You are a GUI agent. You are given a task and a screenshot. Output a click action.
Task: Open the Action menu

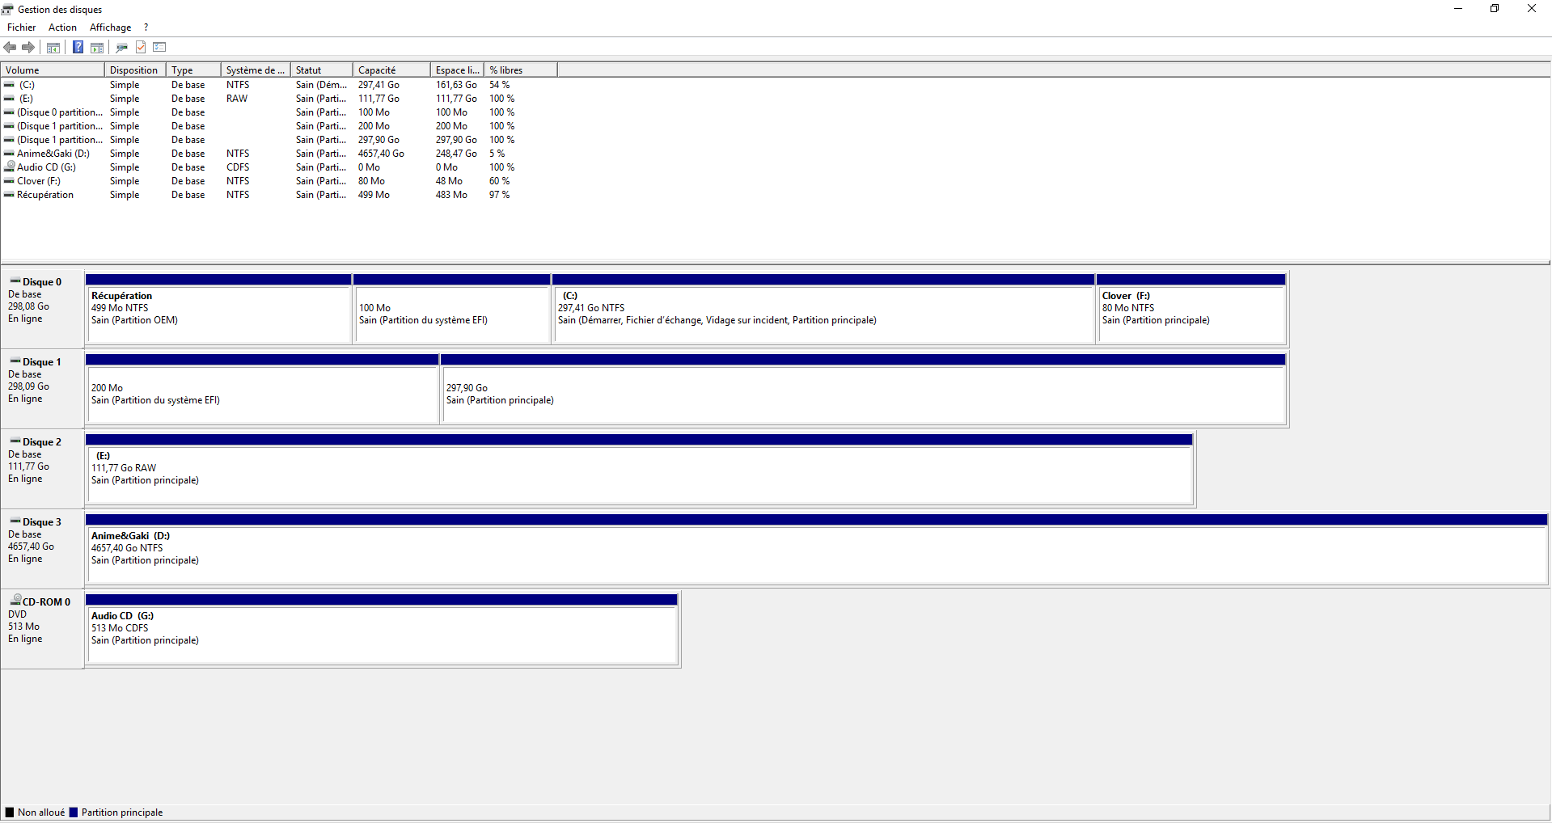[x=62, y=27]
